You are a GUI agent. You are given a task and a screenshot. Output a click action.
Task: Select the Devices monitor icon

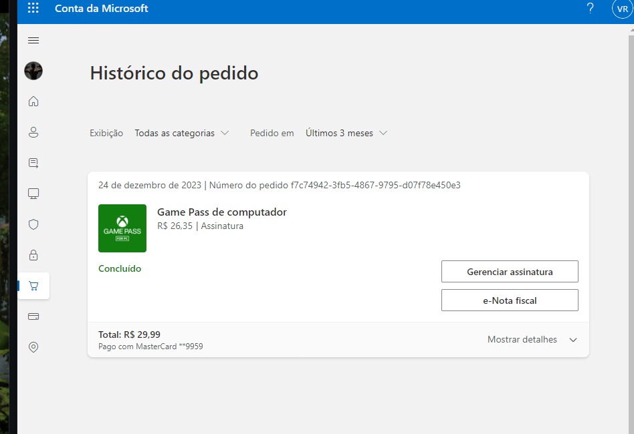33,194
